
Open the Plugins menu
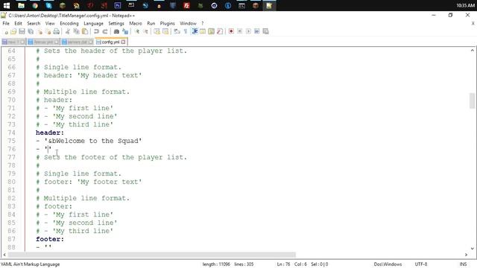(x=167, y=23)
